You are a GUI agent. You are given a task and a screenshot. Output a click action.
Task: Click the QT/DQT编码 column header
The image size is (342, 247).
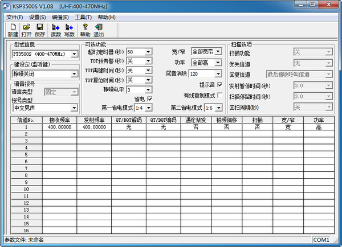(164, 120)
